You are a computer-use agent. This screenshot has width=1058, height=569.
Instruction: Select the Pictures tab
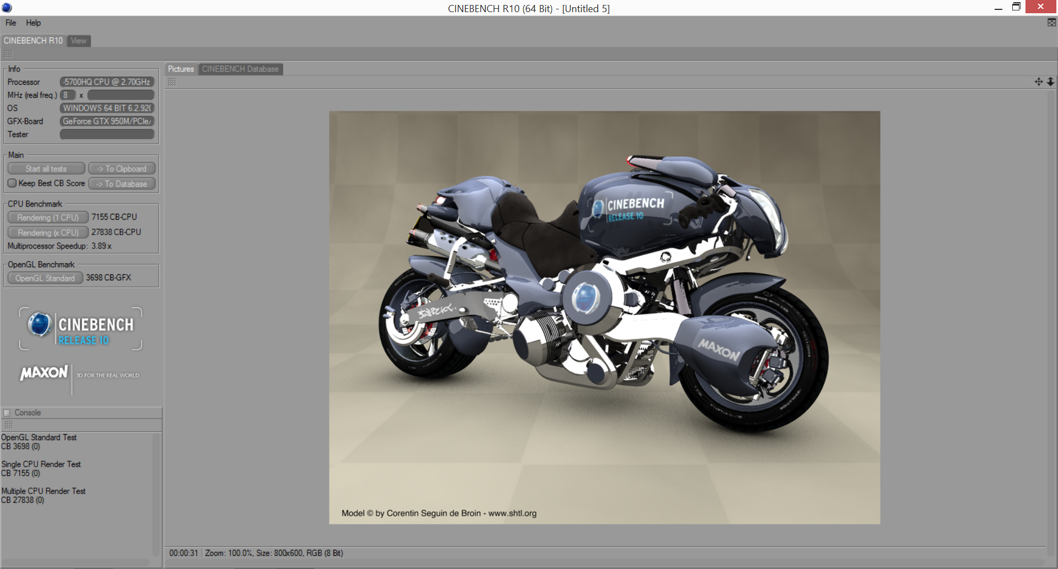coord(181,69)
